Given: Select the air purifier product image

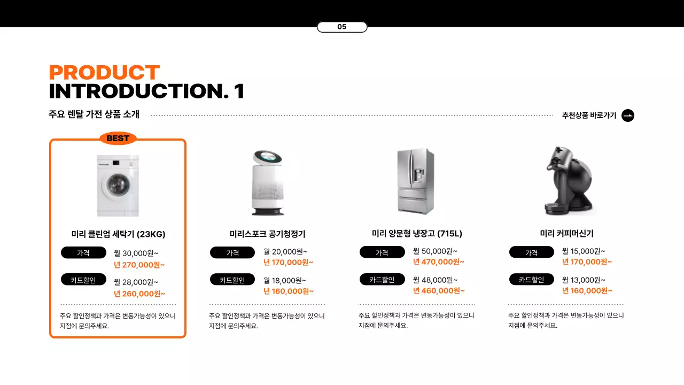Looking at the screenshot, I should tap(267, 182).
